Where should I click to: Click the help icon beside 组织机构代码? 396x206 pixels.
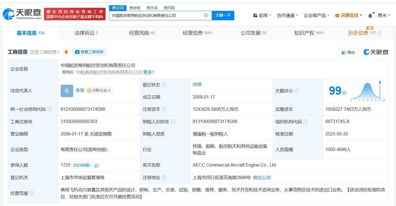click(305, 122)
